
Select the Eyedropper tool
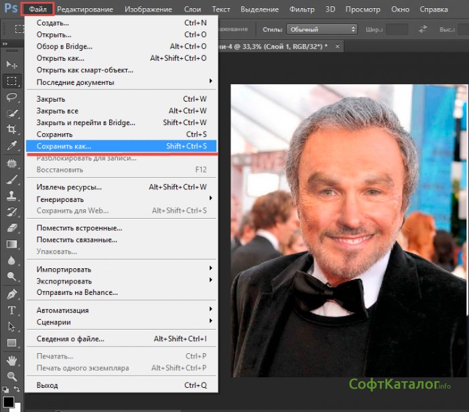coord(11,145)
